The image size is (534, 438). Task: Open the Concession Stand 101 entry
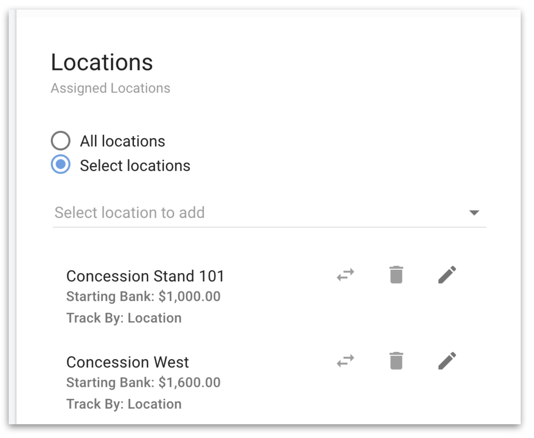click(x=145, y=276)
